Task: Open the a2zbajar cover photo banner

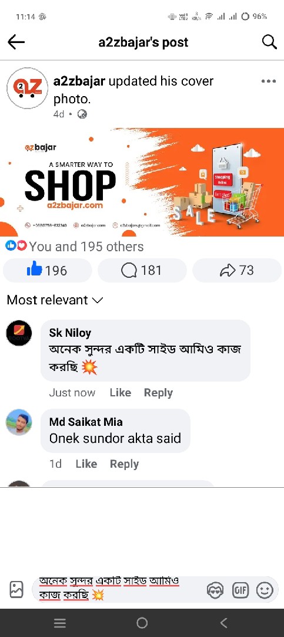Action: coord(142,182)
